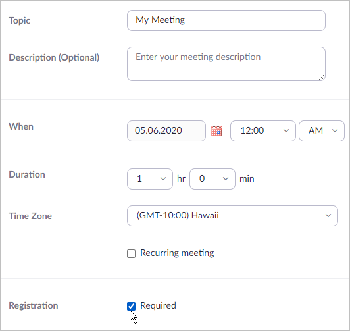
Task: Click the Recurring meeting label text
Action: coord(177,253)
